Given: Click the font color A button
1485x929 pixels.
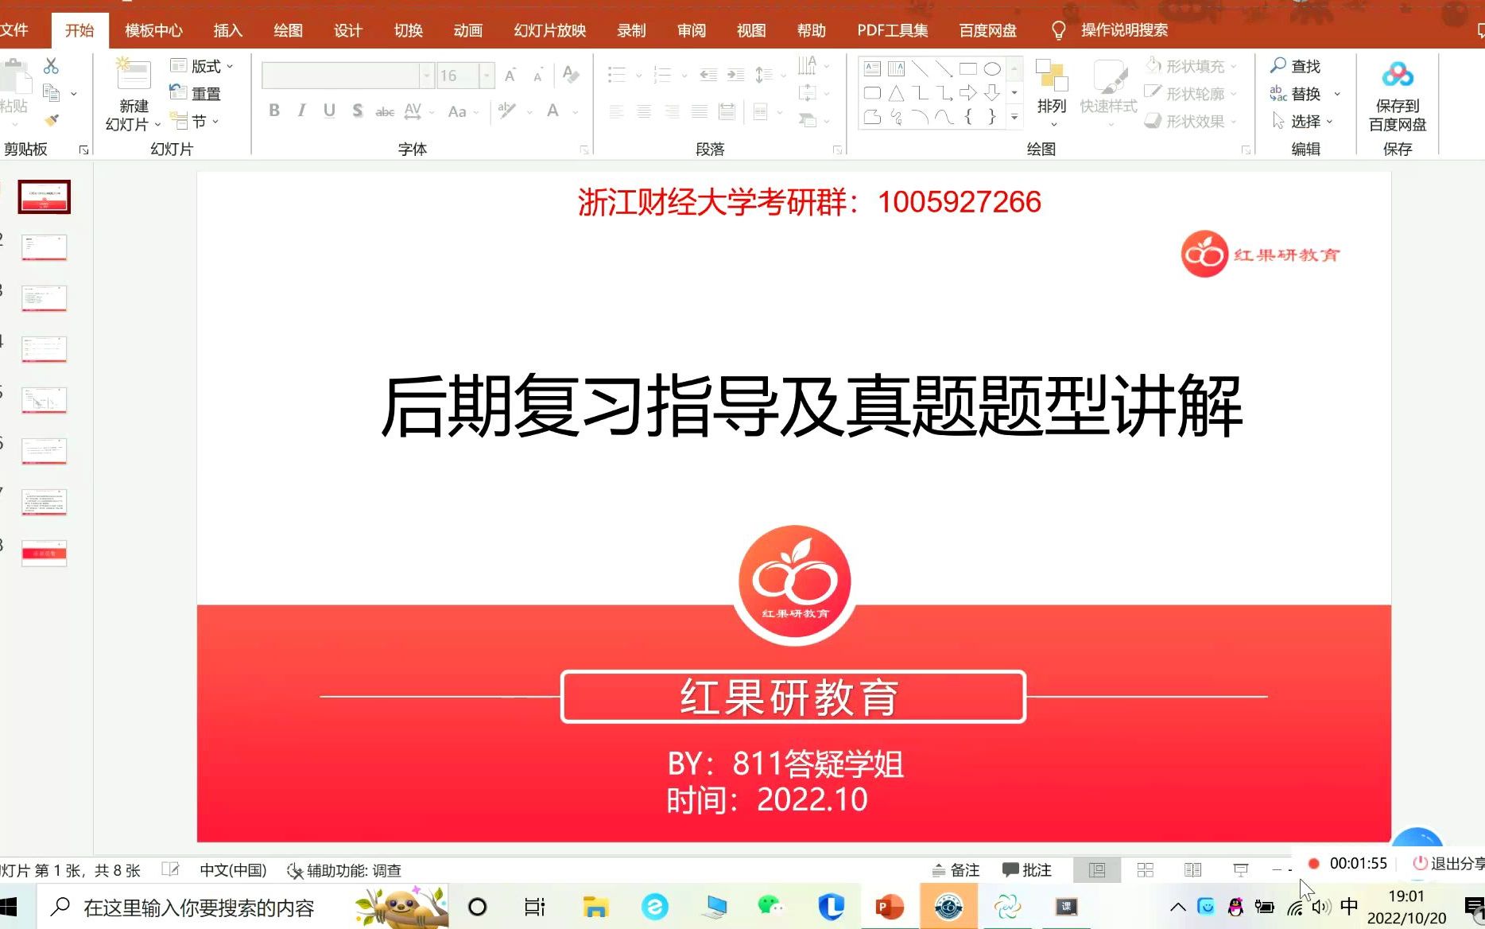Looking at the screenshot, I should point(553,111).
